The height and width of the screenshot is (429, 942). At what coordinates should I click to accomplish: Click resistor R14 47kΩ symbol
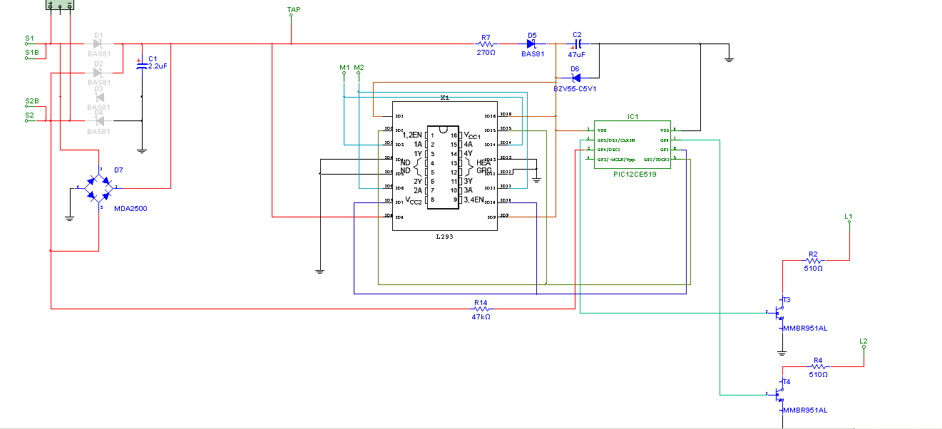point(481,309)
